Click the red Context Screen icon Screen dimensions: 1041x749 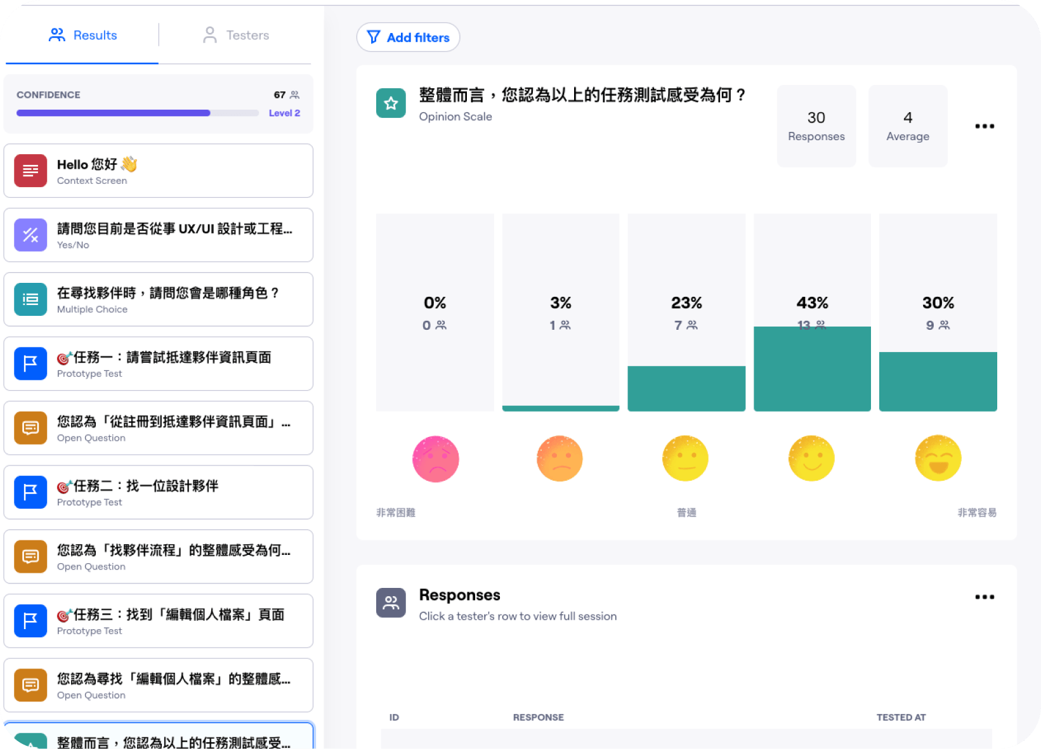pos(30,171)
